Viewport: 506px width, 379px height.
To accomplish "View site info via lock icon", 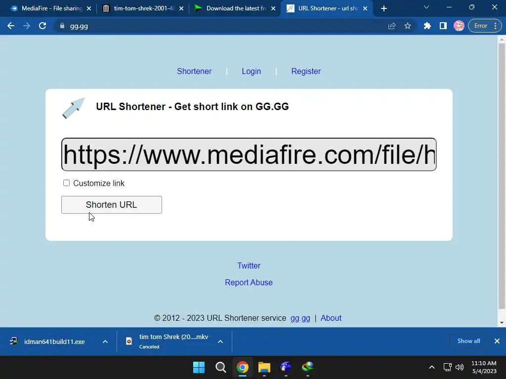I will [x=62, y=26].
